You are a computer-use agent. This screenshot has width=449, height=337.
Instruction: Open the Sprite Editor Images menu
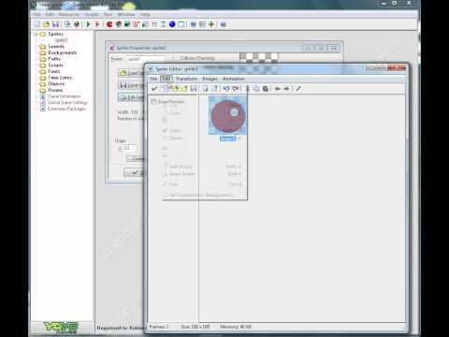pyautogui.click(x=210, y=79)
